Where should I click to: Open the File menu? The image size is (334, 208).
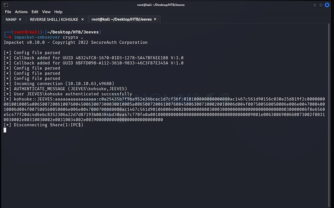coord(8,12)
